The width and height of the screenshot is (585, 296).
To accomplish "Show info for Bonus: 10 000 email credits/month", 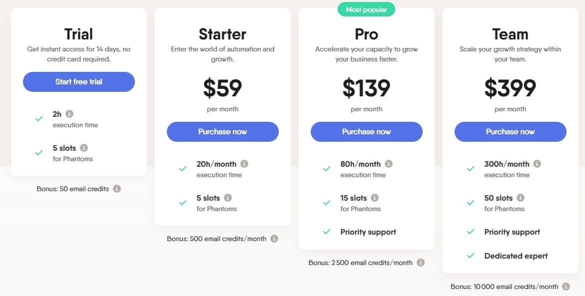I will [x=566, y=287].
